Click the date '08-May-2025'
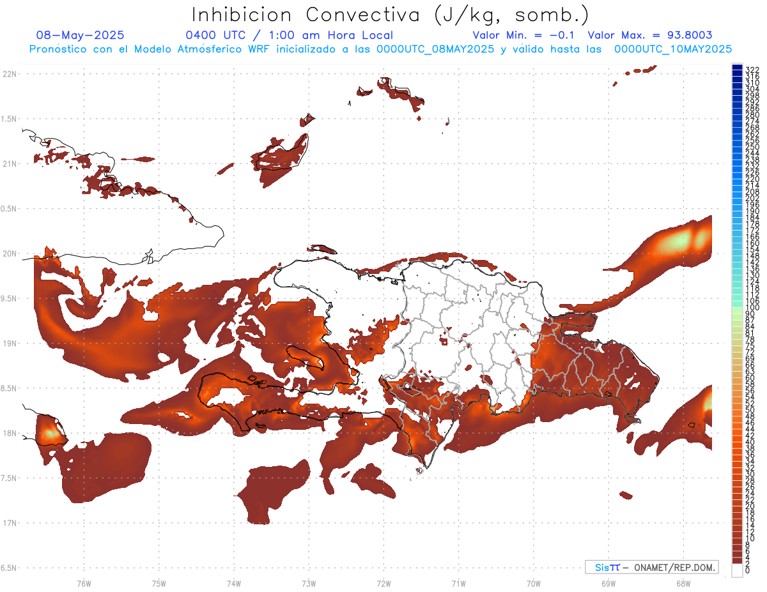Image resolution: width=767 pixels, height=592 pixels. (81, 35)
